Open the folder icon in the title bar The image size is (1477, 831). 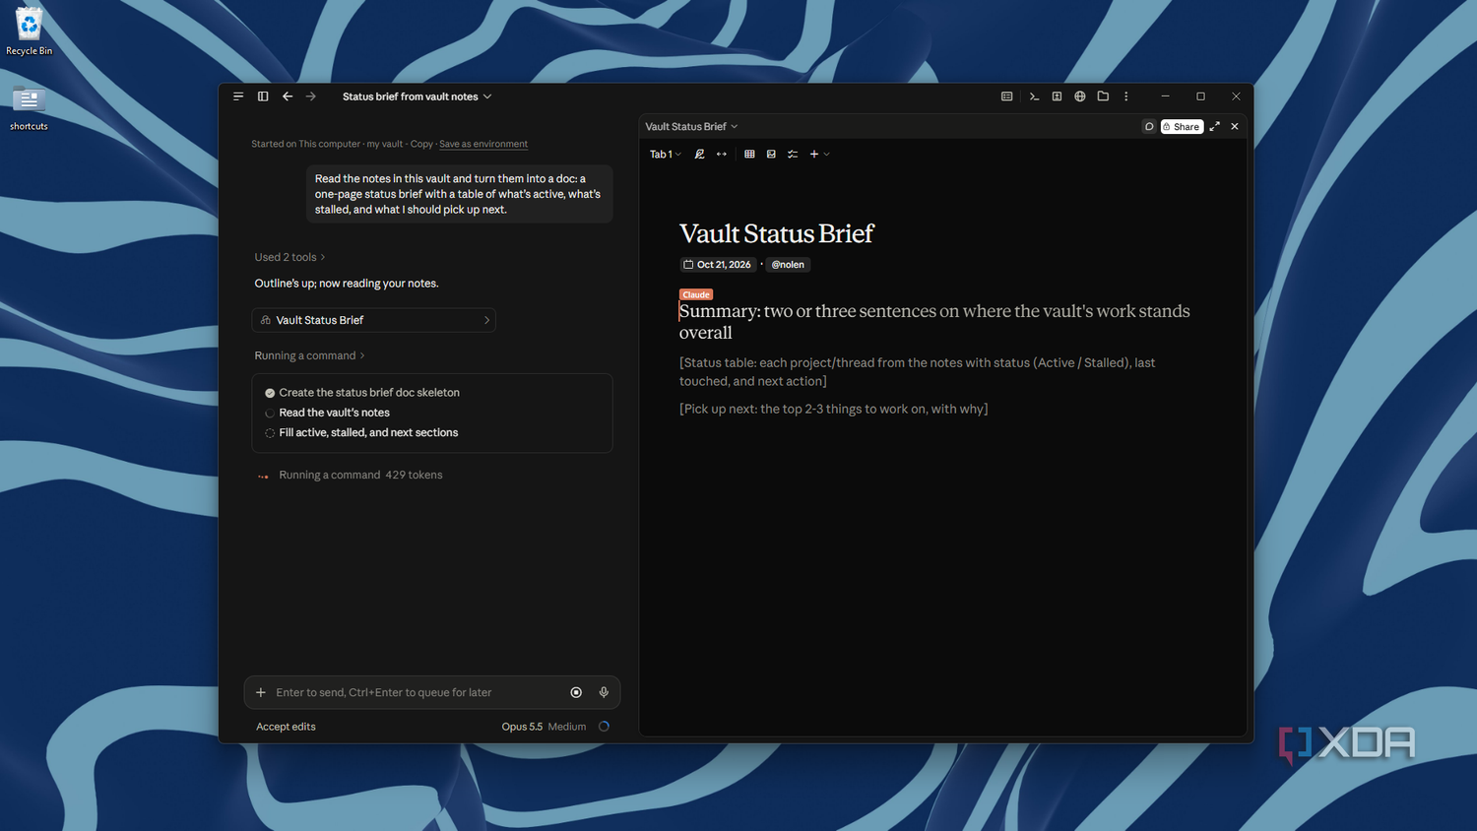[1103, 96]
